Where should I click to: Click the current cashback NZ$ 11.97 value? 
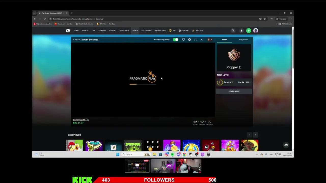pos(78,123)
